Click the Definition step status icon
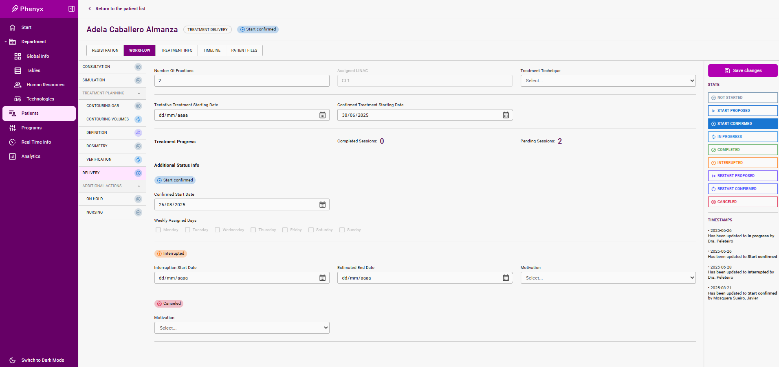This screenshot has height=367, width=779. (138, 133)
